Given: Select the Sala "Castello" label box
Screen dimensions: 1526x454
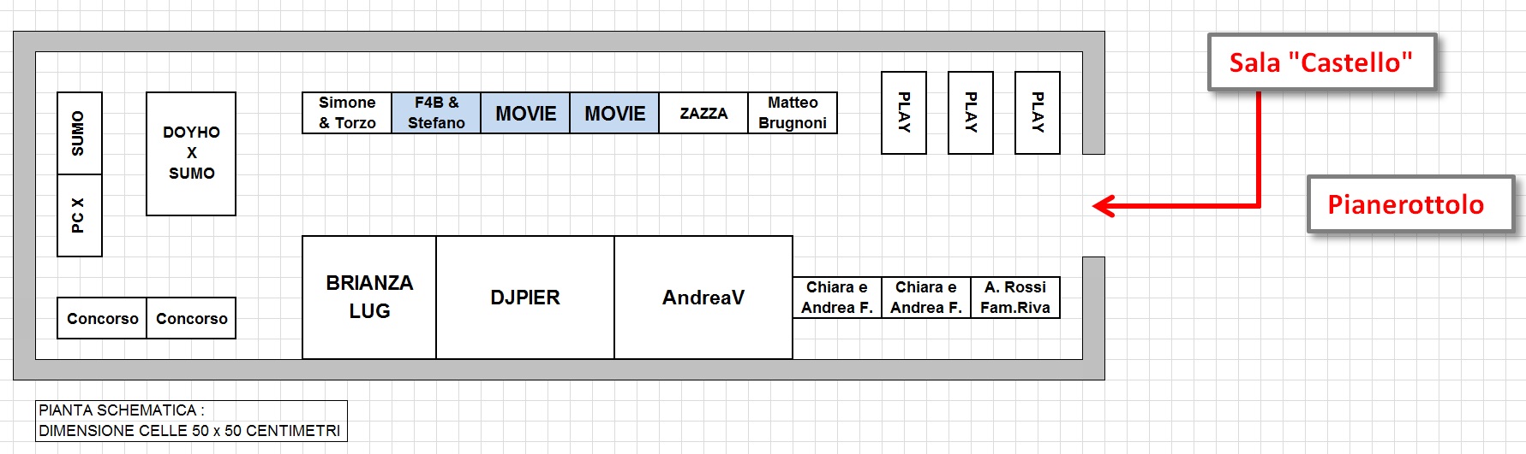Looking at the screenshot, I should pyautogui.click(x=1321, y=62).
